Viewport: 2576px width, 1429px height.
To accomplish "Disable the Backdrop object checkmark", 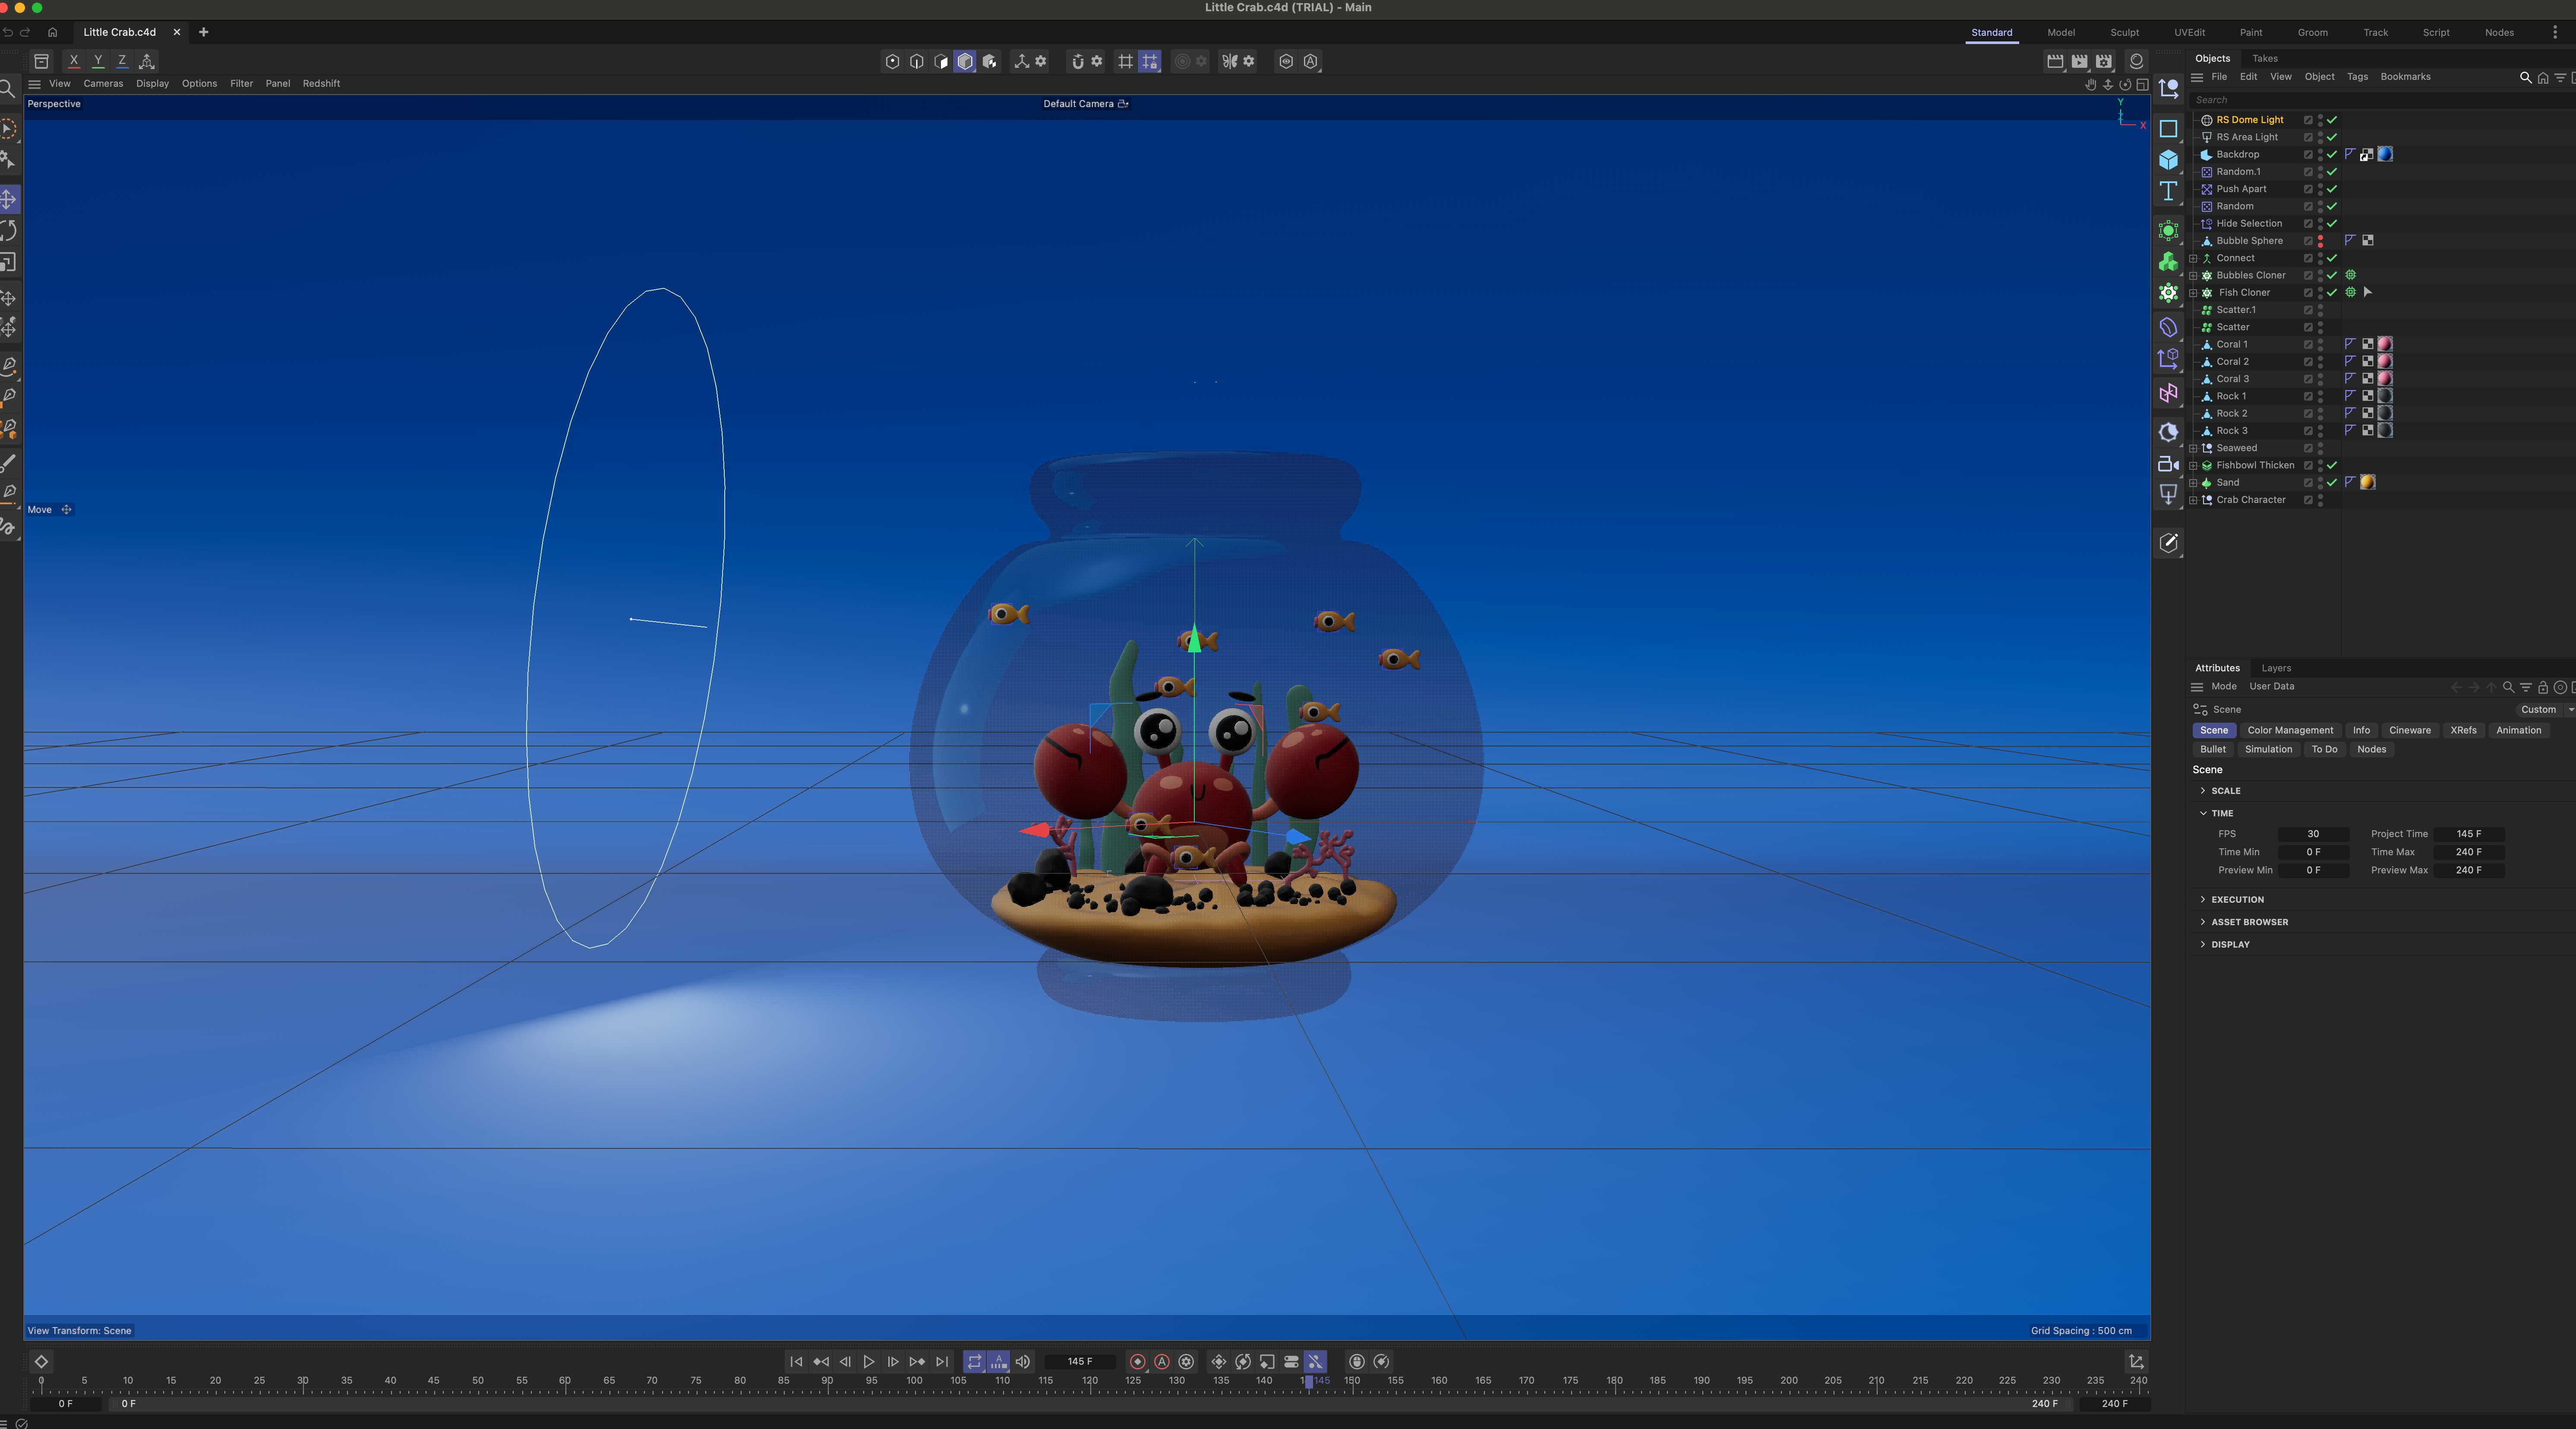I will click(x=2332, y=155).
